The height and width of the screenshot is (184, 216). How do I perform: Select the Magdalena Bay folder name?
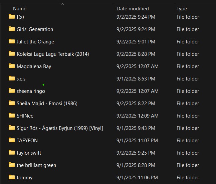[x=34, y=66]
